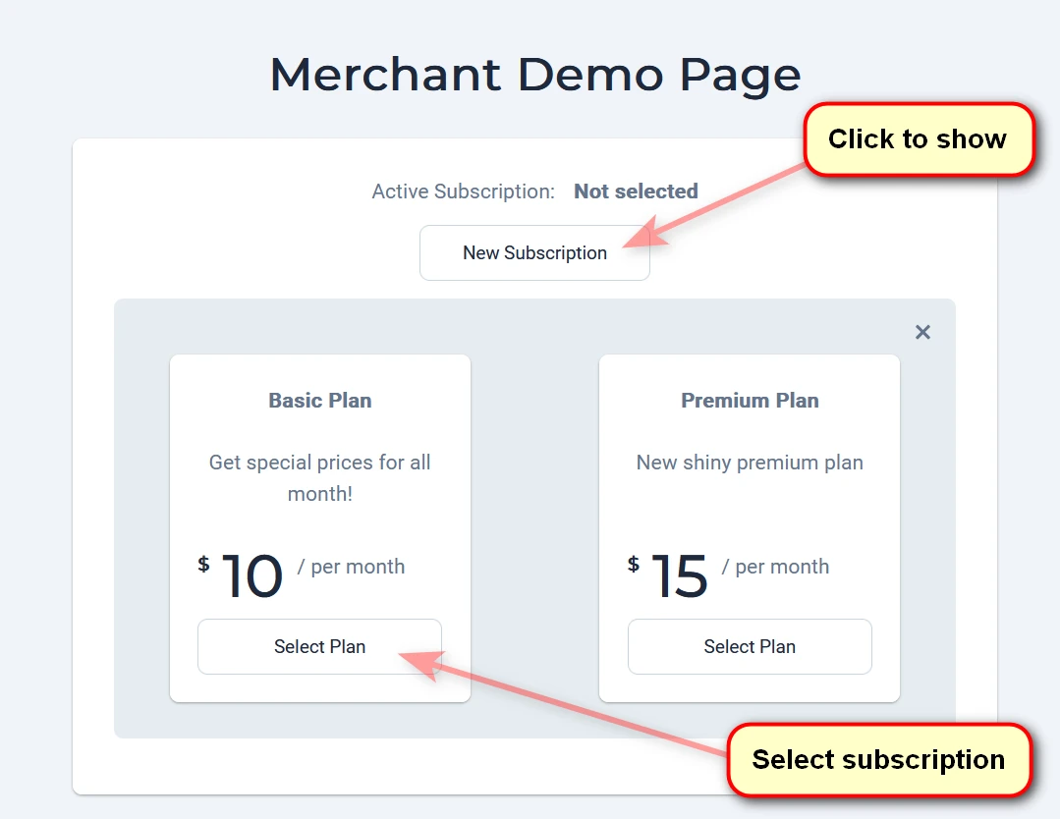Click the dollar sign beside 10
The image size is (1060, 819).
point(203,564)
